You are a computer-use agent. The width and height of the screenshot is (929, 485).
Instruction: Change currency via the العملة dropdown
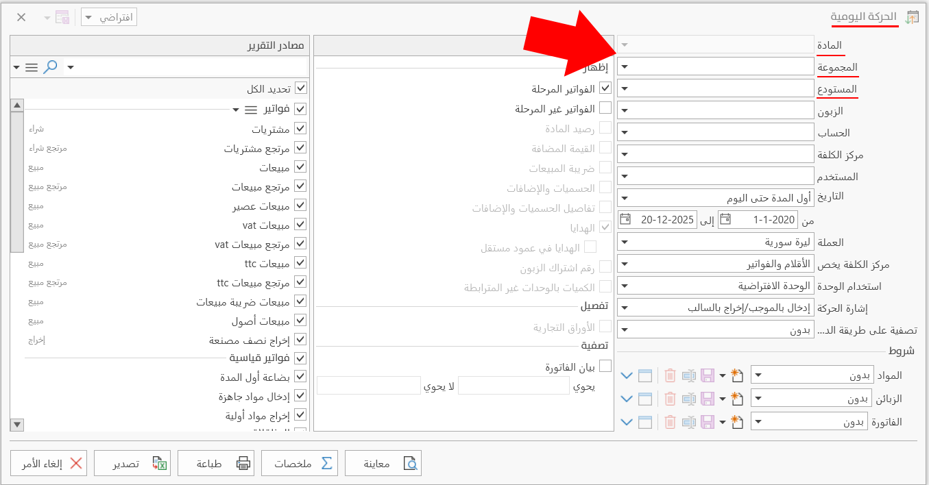624,241
